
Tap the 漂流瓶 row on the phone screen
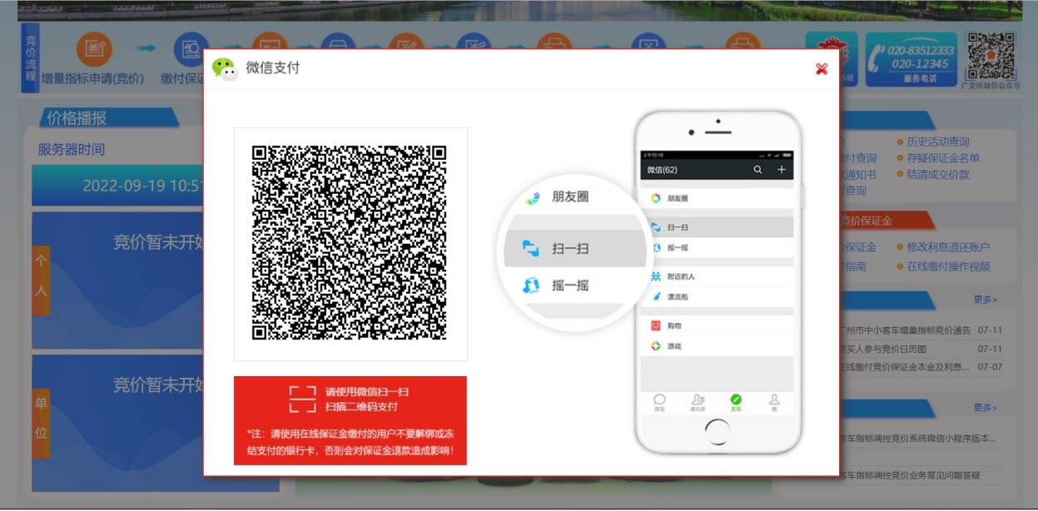(717, 296)
